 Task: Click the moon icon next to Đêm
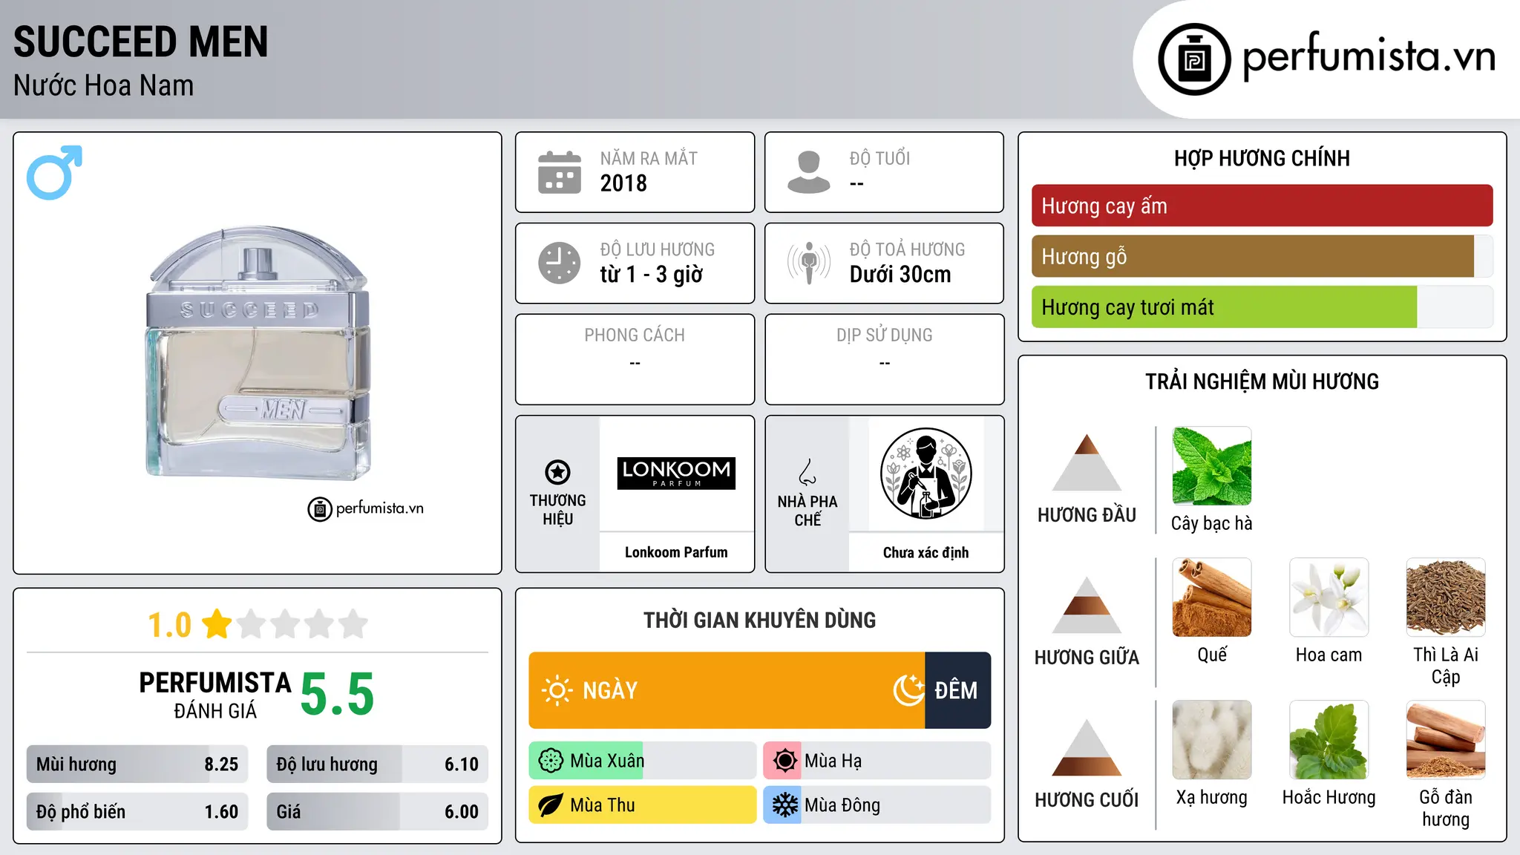tap(908, 690)
